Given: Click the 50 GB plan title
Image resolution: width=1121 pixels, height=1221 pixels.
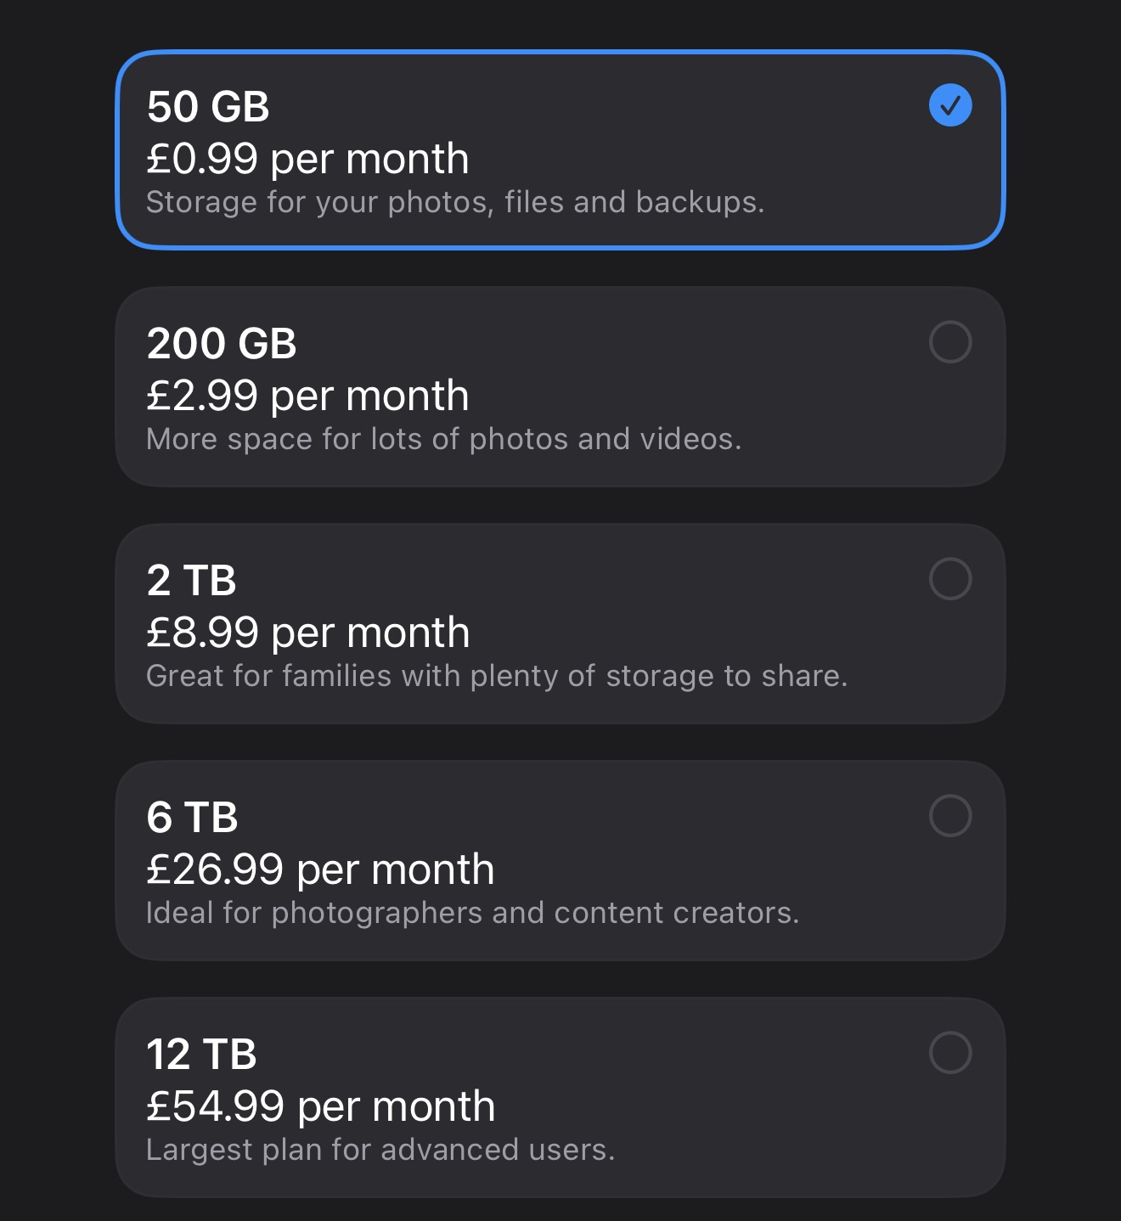Looking at the screenshot, I should tap(208, 107).
